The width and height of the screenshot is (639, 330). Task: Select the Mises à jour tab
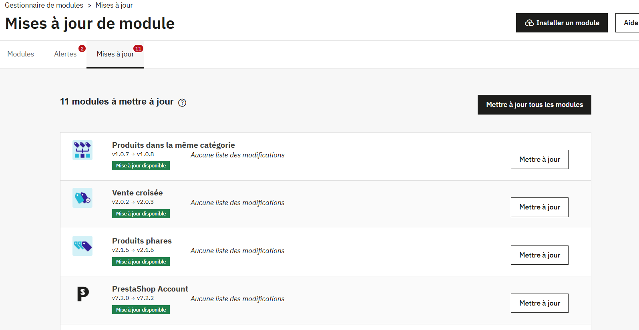[115, 54]
